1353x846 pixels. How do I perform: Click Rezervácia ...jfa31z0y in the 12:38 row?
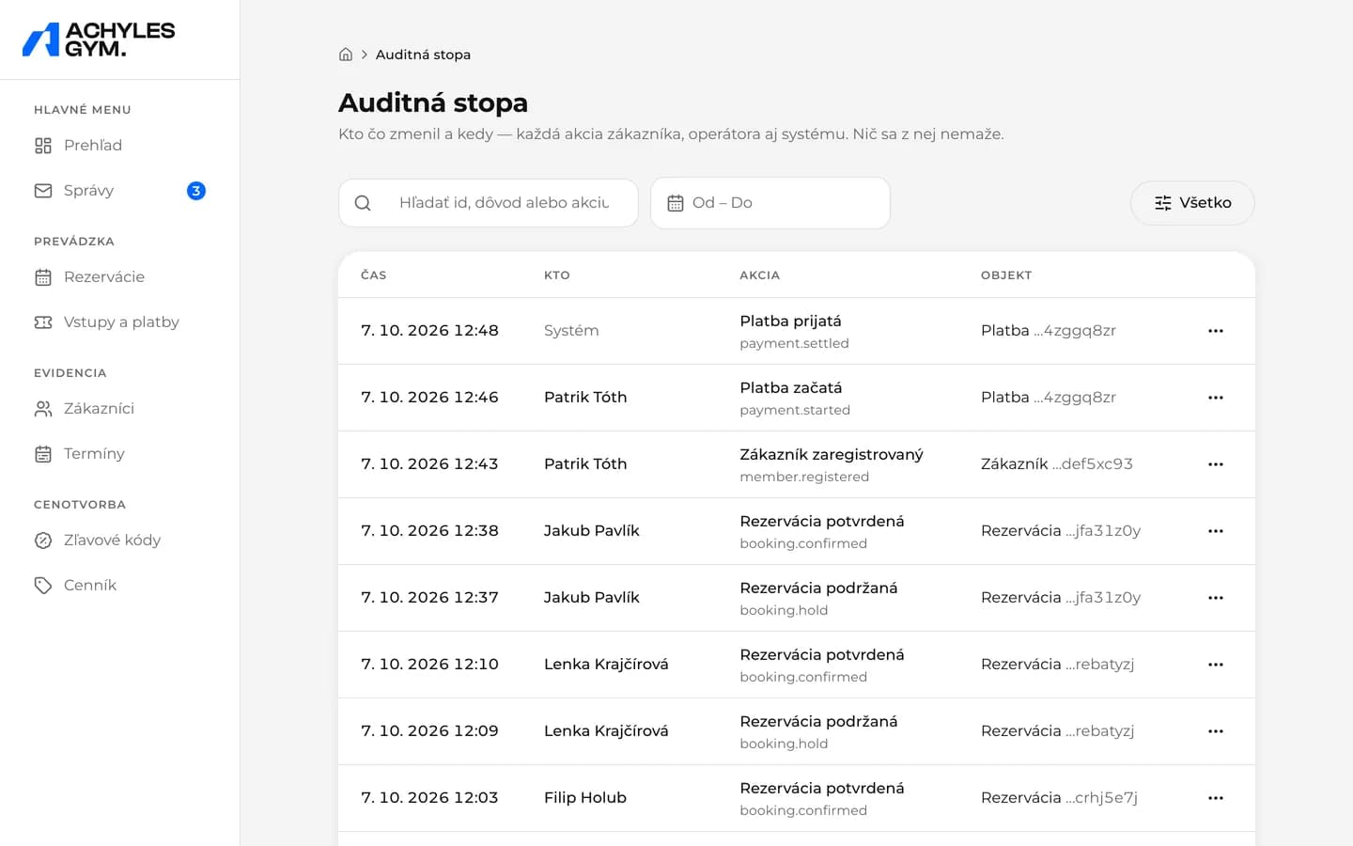click(x=1061, y=531)
